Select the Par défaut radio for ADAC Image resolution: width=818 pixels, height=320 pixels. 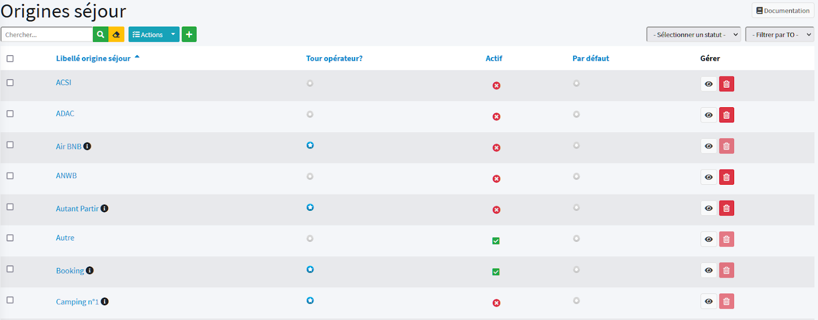click(x=576, y=114)
